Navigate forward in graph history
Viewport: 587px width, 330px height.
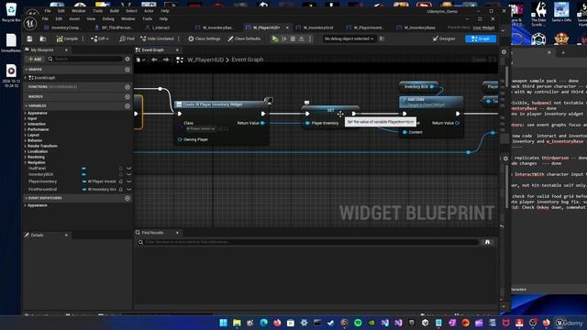click(165, 60)
